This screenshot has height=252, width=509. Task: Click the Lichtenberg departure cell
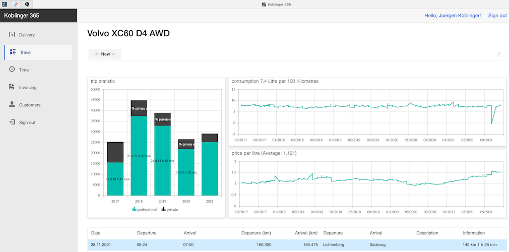point(334,244)
